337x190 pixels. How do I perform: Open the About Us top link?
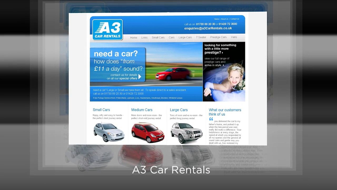(225, 19)
